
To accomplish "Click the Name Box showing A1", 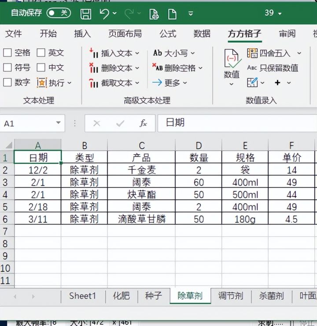I will click(28, 123).
